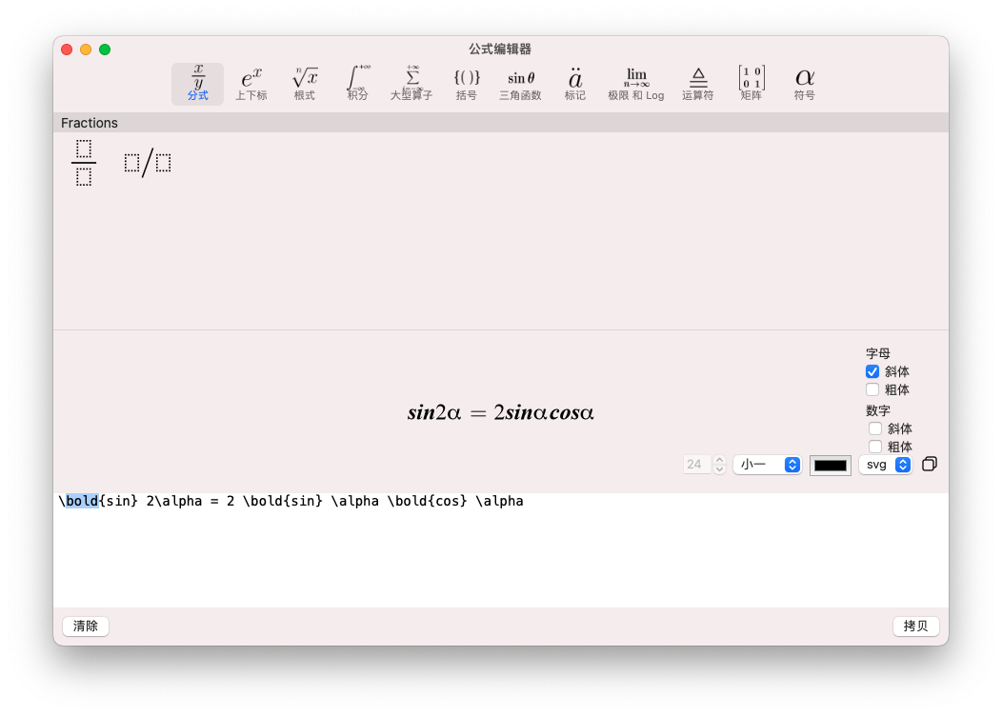Open the 积分 integrals category
The height and width of the screenshot is (716, 1002).
[358, 84]
